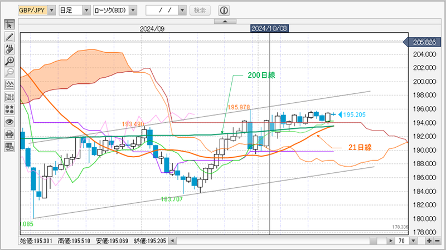446x250 pixels.
Task: Click the 2024/09 month label
Action: 152,29
